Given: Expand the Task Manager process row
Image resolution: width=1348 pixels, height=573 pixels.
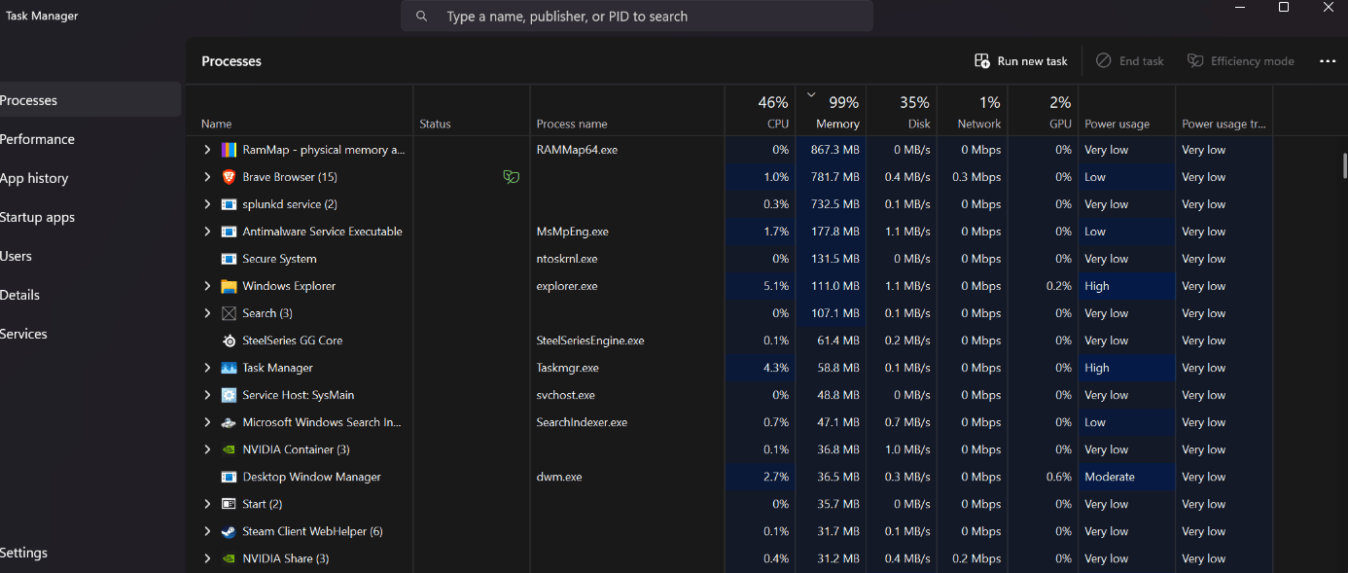Looking at the screenshot, I should (x=207, y=368).
